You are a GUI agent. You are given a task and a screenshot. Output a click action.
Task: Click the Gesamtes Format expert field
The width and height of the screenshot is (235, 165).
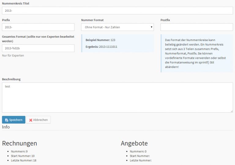coord(38,48)
